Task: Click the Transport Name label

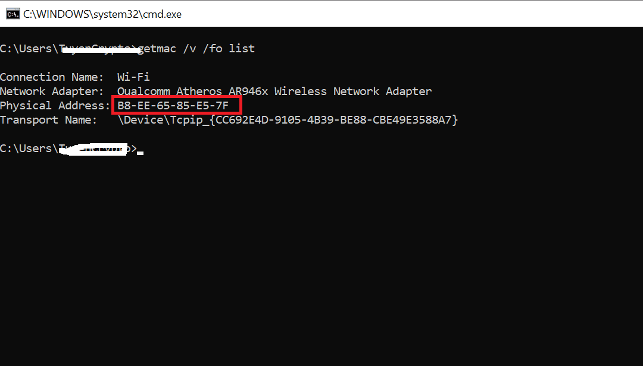Action: click(48, 120)
